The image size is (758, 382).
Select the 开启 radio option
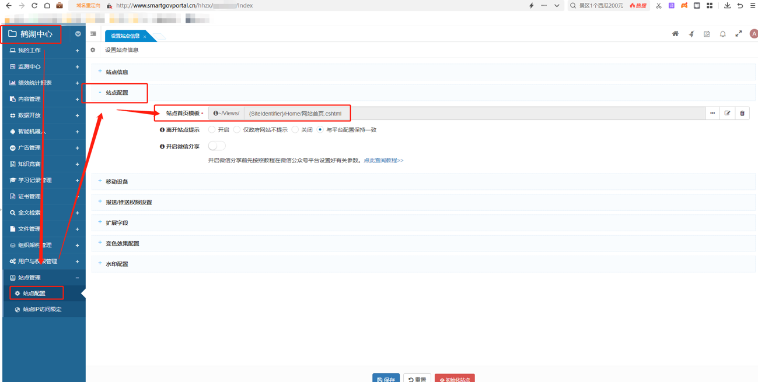(212, 130)
